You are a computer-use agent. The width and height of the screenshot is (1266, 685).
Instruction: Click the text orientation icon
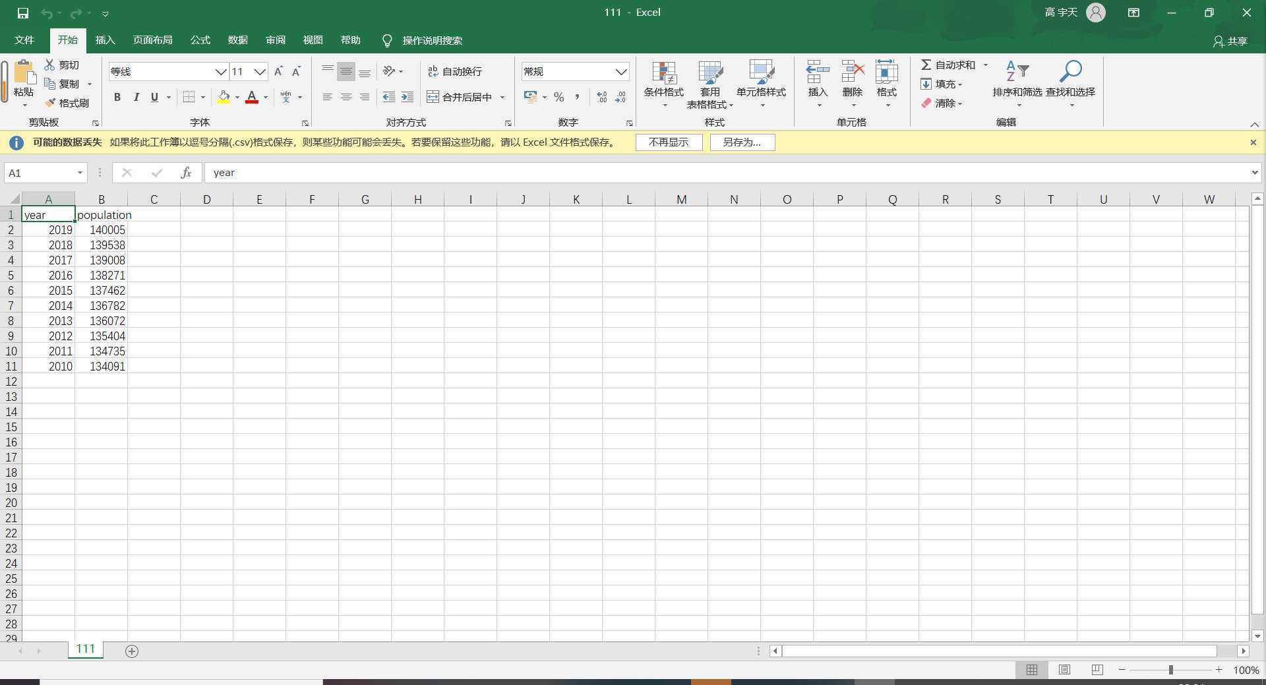point(389,71)
